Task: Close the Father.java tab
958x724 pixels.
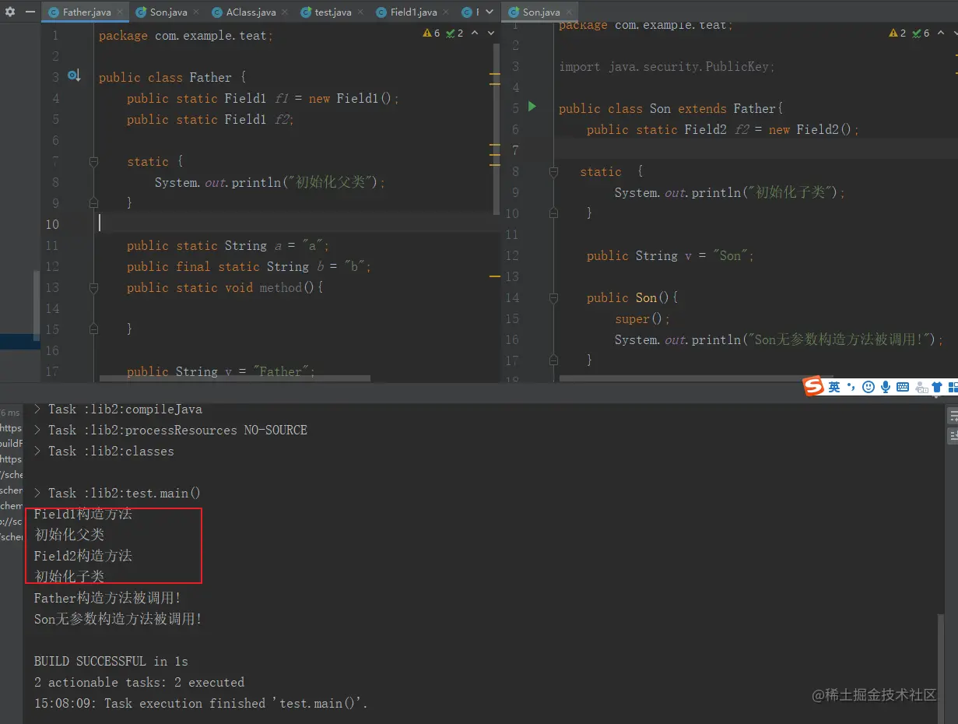Action: pos(118,12)
